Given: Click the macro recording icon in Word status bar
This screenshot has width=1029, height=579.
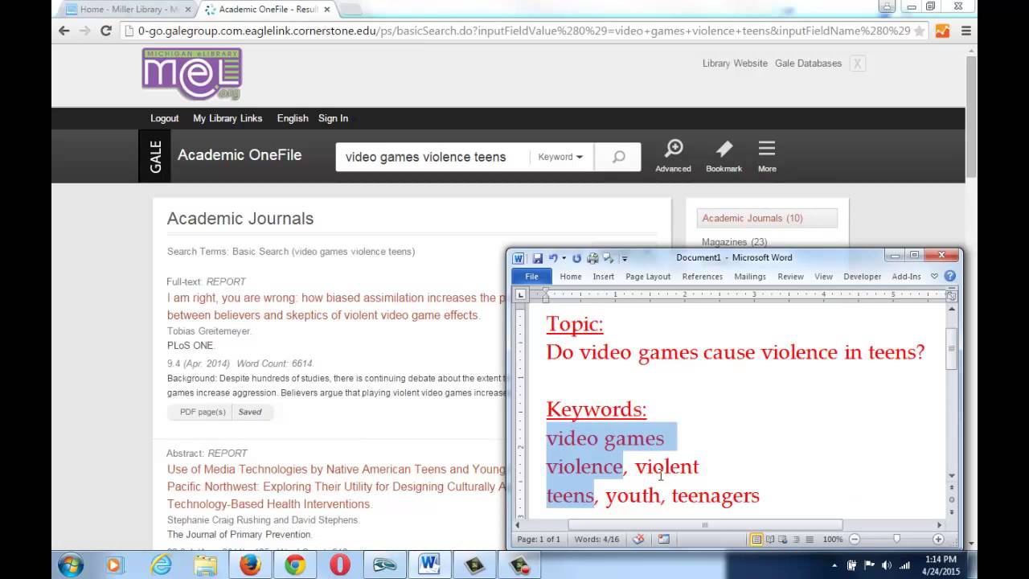Looking at the screenshot, I should [x=663, y=539].
